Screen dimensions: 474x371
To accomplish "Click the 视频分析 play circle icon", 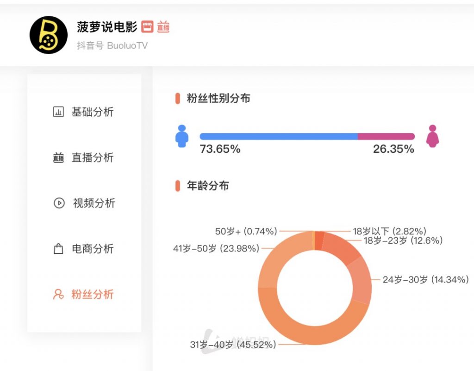I will point(59,203).
